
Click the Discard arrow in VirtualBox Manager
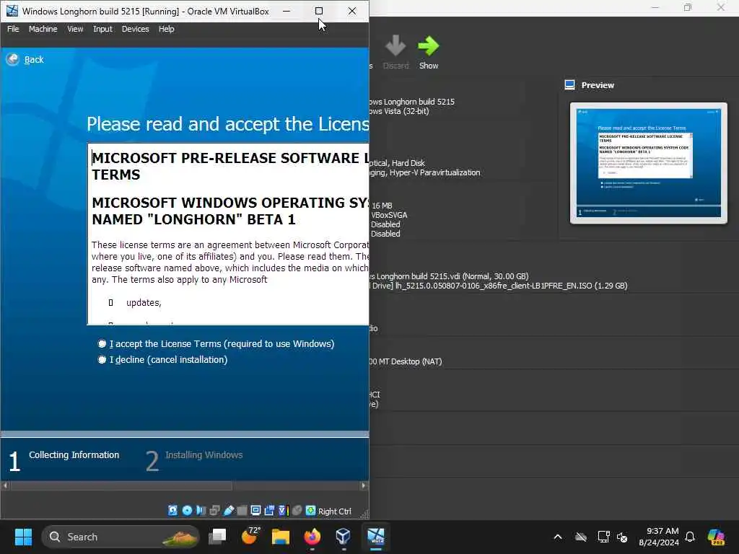coord(395,45)
